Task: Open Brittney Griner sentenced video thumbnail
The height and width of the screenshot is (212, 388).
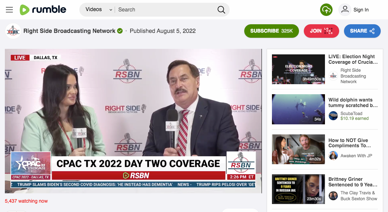Action: 298,189
